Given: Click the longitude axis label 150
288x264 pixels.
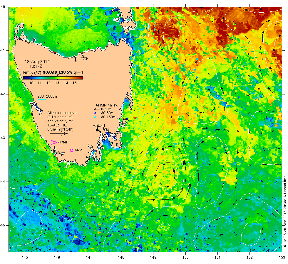Looking at the screenshot, I should coord(185,258).
